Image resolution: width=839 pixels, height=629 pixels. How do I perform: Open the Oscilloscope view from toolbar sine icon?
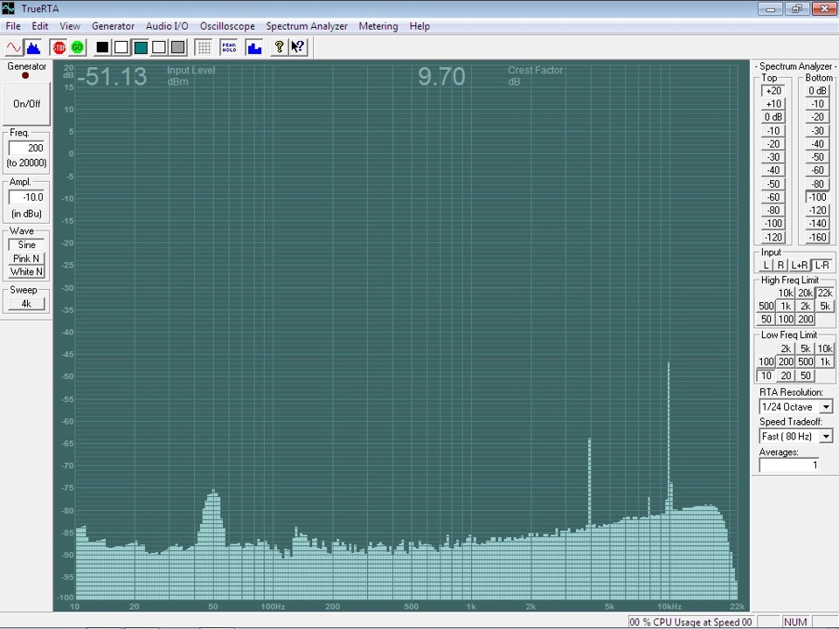click(14, 47)
